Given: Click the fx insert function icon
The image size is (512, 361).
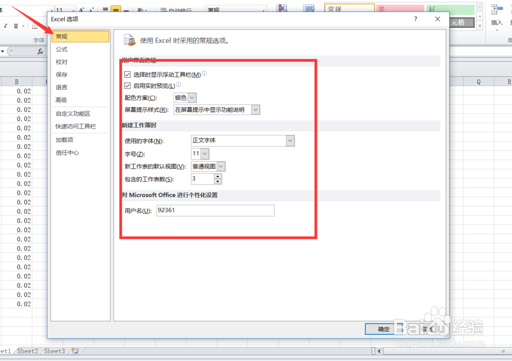Looking at the screenshot, I should (40, 52).
